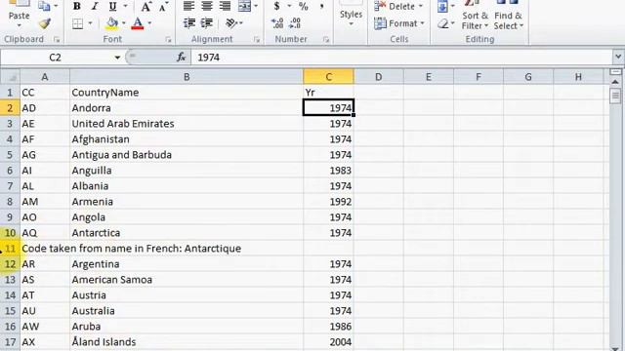This screenshot has height=351, width=625.
Task: Click the Insert Function fx icon
Action: coord(182,58)
